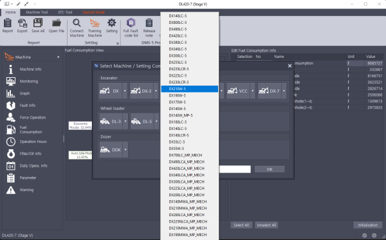Viewport: 386px width, 240px height.
Task: Close the Select Machine dialog
Action: coord(289,66)
